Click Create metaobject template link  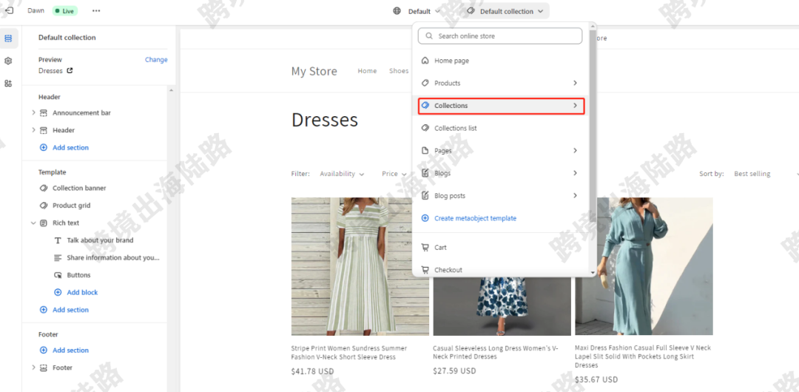point(475,218)
